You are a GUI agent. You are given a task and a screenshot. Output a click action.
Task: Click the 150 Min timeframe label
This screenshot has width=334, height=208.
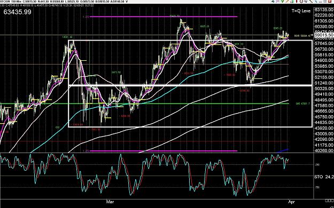pyautogui.click(x=16, y=1)
